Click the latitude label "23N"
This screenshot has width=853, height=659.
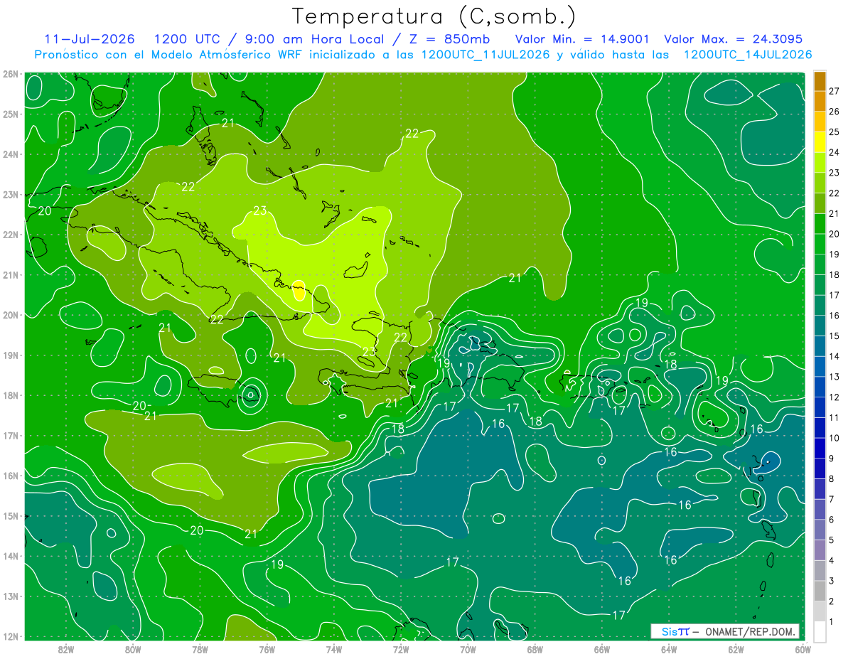coord(11,194)
